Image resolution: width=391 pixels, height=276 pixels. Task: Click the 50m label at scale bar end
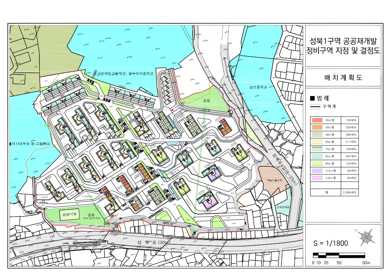point(366,263)
